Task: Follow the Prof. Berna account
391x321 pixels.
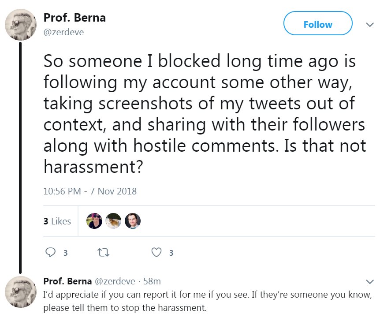Action: click(x=317, y=24)
